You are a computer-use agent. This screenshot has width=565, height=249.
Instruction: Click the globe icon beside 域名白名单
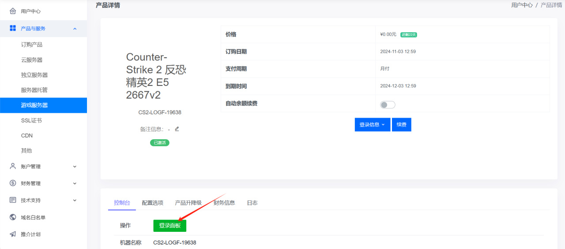pos(13,217)
